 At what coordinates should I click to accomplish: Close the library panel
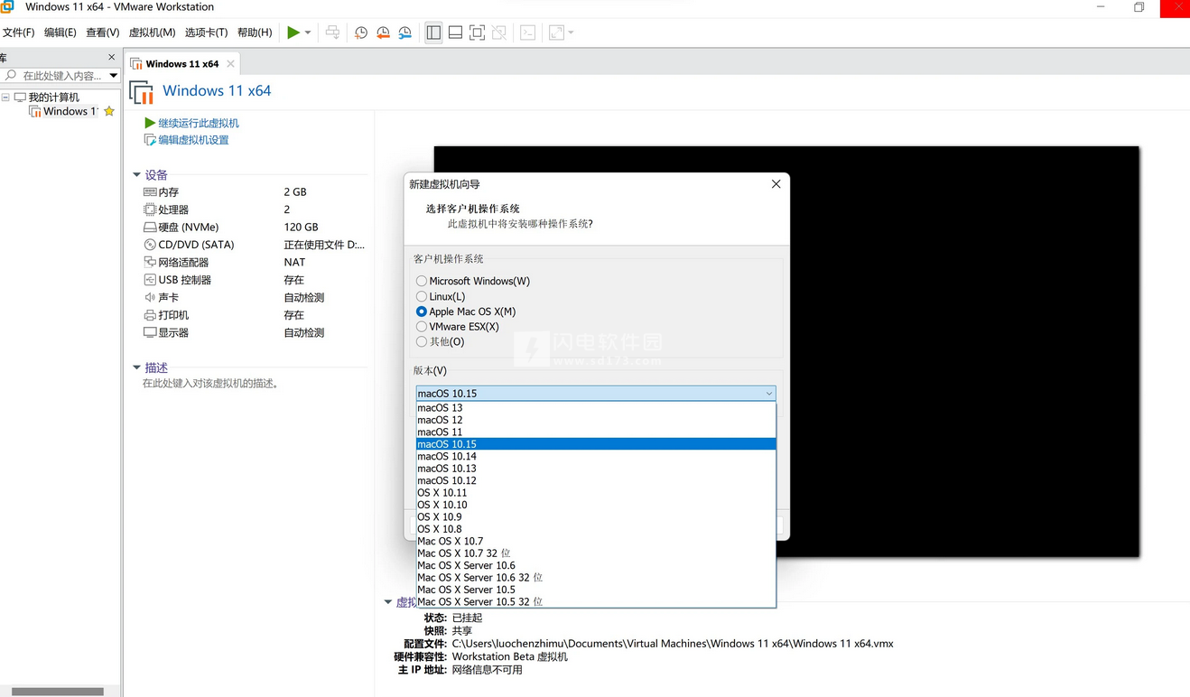[112, 57]
